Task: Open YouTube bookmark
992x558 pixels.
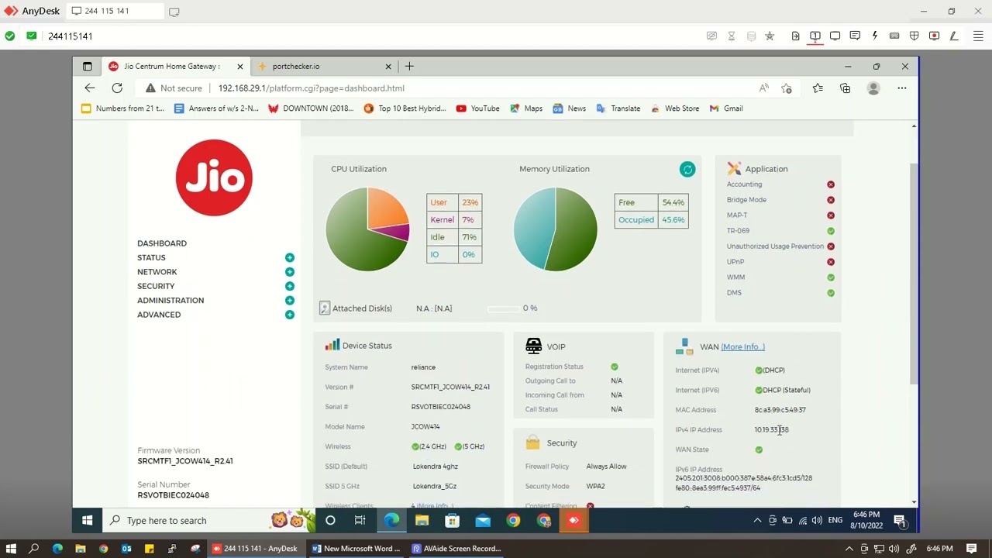Action: pyautogui.click(x=478, y=108)
